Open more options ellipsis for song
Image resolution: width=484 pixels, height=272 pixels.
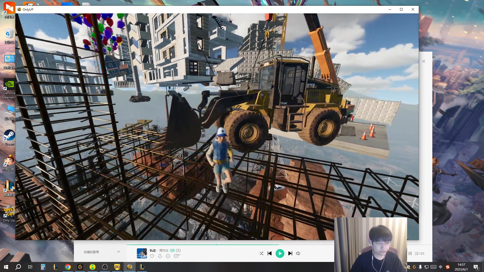[168, 256]
